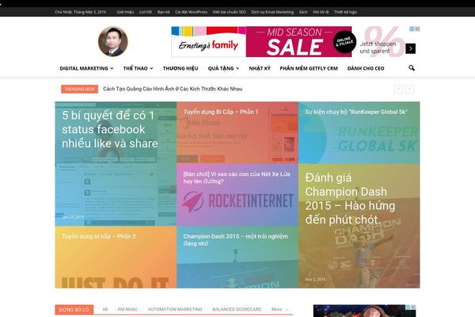Open the '5 bí quyết' facebook status article
The image size is (475, 317).
pyautogui.click(x=116, y=164)
